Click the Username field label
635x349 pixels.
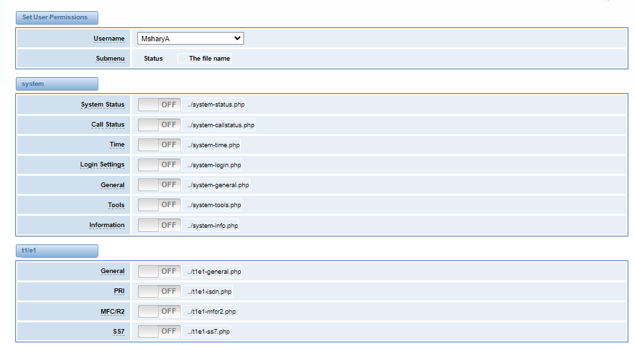(x=109, y=39)
